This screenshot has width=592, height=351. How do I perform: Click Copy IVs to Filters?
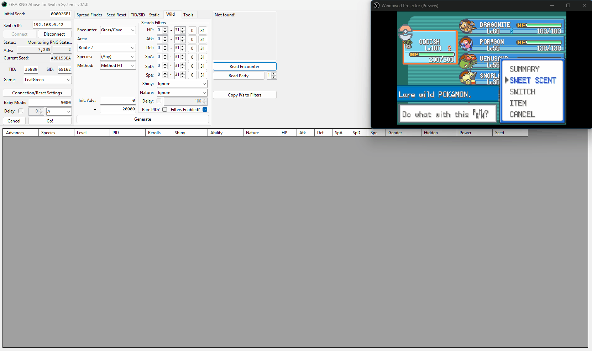(x=245, y=95)
